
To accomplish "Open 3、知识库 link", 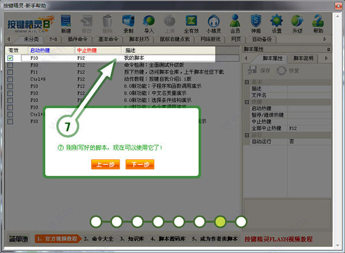I will click(132, 239).
